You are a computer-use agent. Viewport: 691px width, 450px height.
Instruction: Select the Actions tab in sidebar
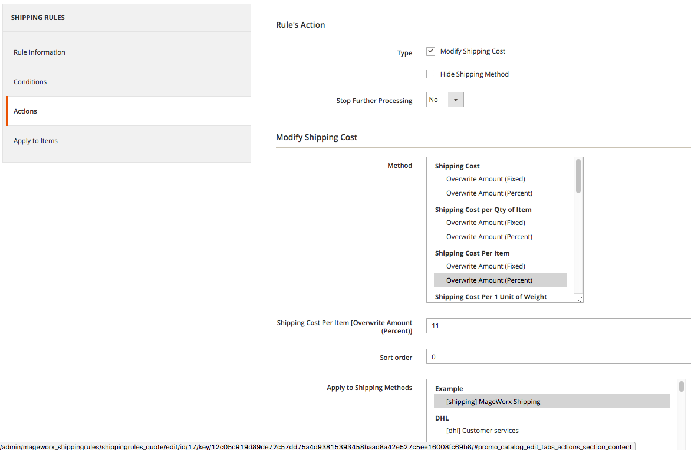click(25, 111)
